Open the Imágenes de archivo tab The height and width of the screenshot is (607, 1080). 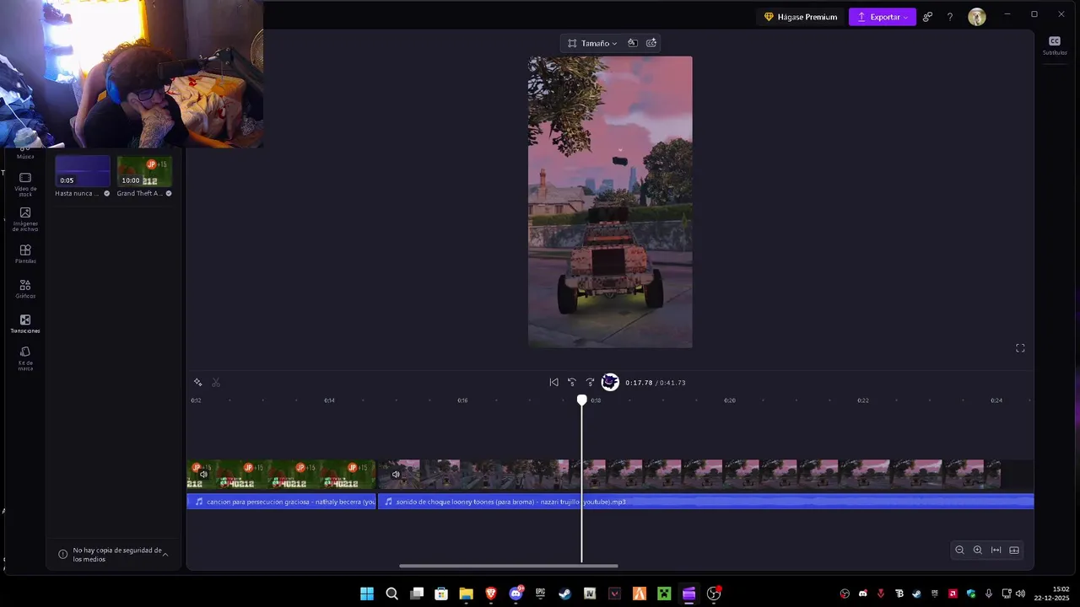click(x=25, y=220)
